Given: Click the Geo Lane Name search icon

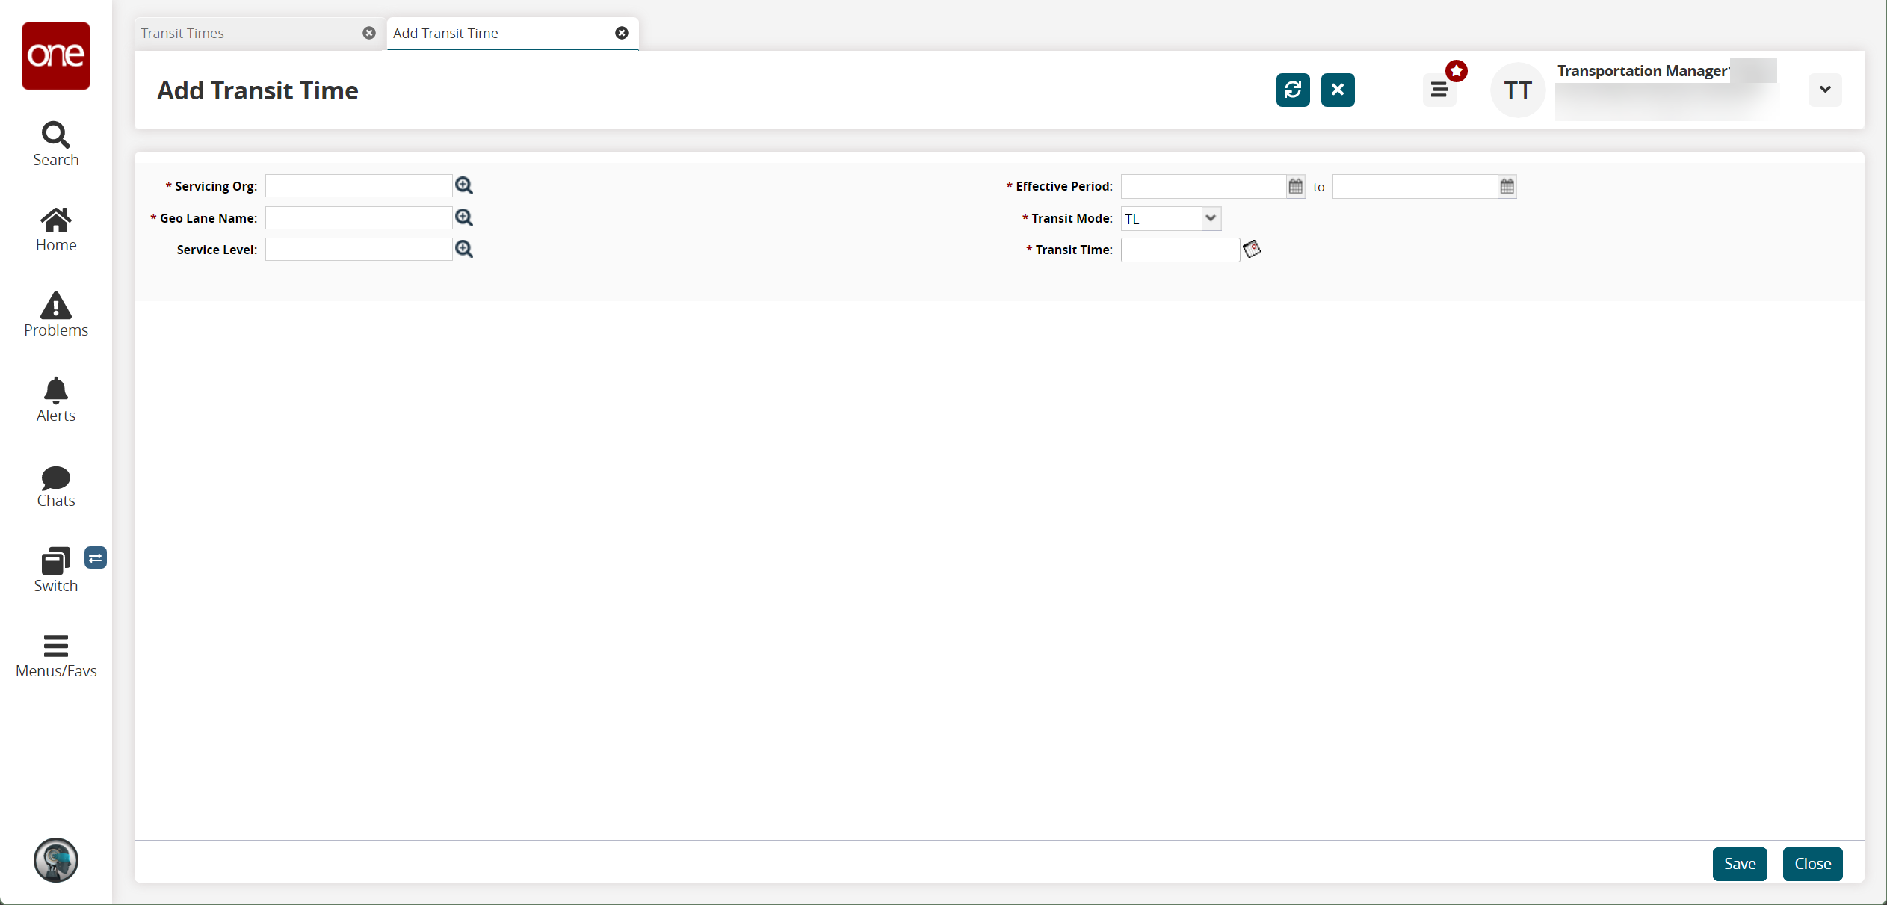Looking at the screenshot, I should (x=463, y=217).
